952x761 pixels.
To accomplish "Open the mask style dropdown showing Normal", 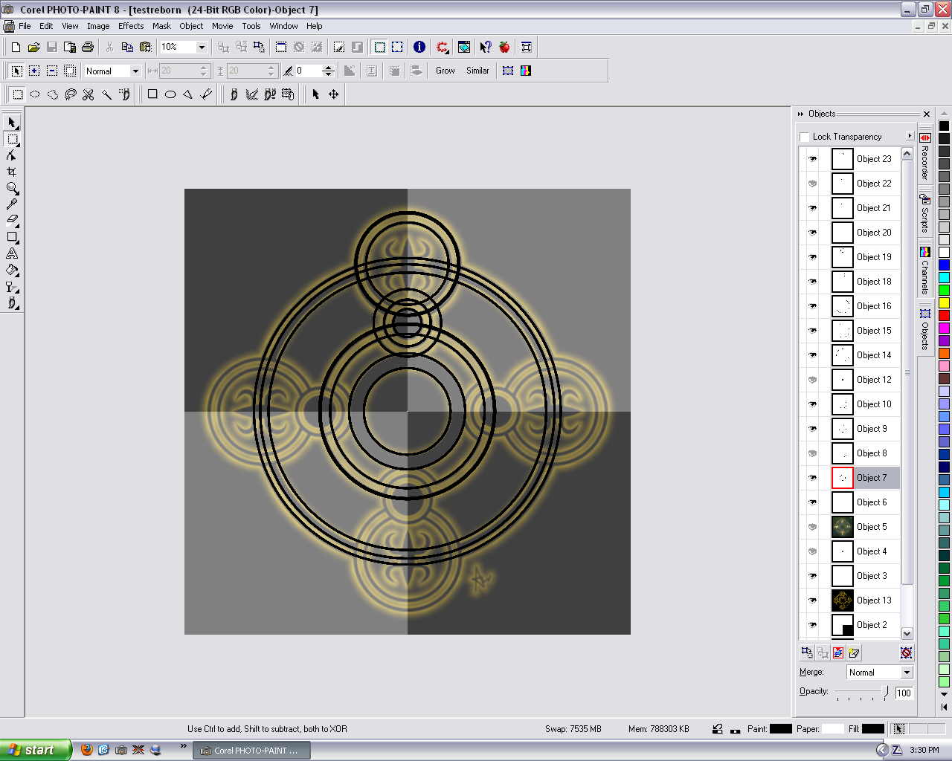I will coord(135,71).
